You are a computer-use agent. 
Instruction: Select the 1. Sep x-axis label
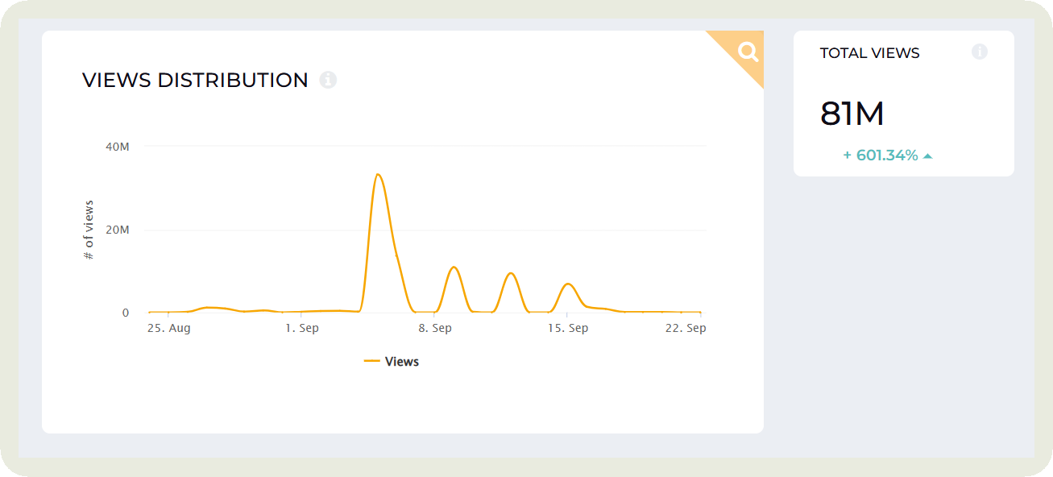coord(302,329)
